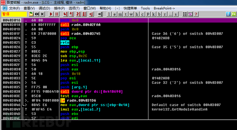Click the blue swap arrows icon
The height and width of the screenshot is (130, 237).
coord(228,14)
